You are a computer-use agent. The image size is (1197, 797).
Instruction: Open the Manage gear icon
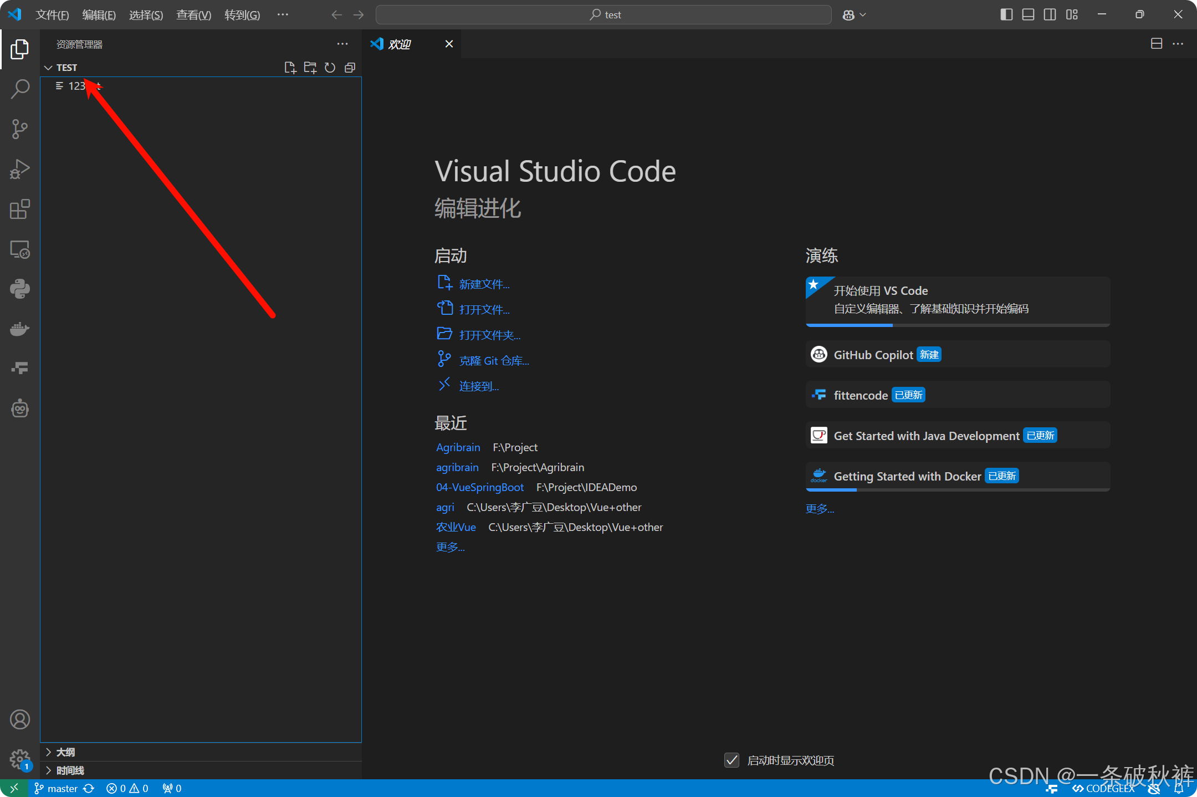pos(20,759)
